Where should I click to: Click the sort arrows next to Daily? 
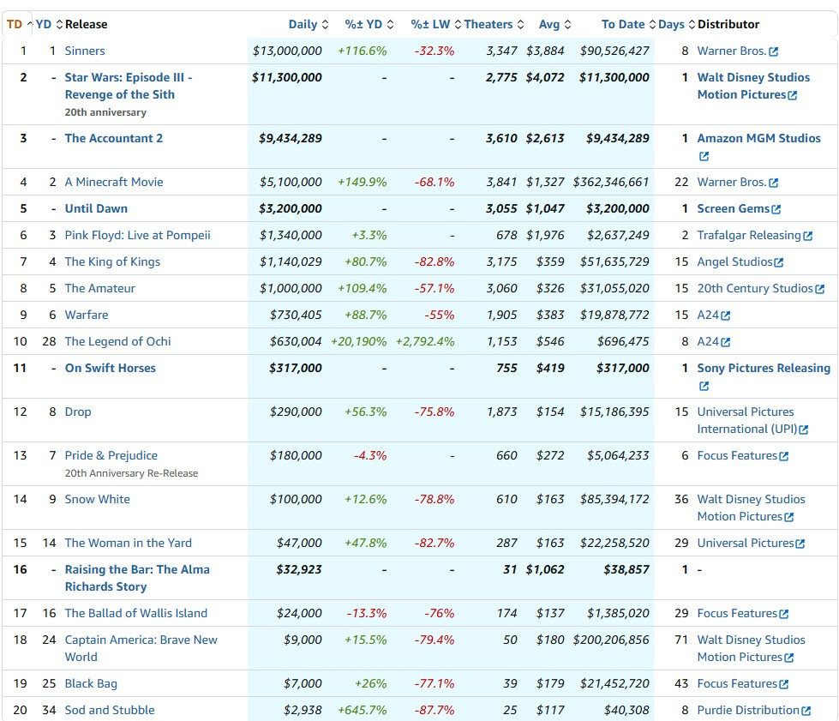coord(325,25)
